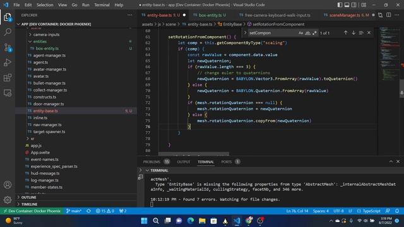Click the Ln 76, Col 14 cursor position
404x227 pixels.
click(297, 211)
